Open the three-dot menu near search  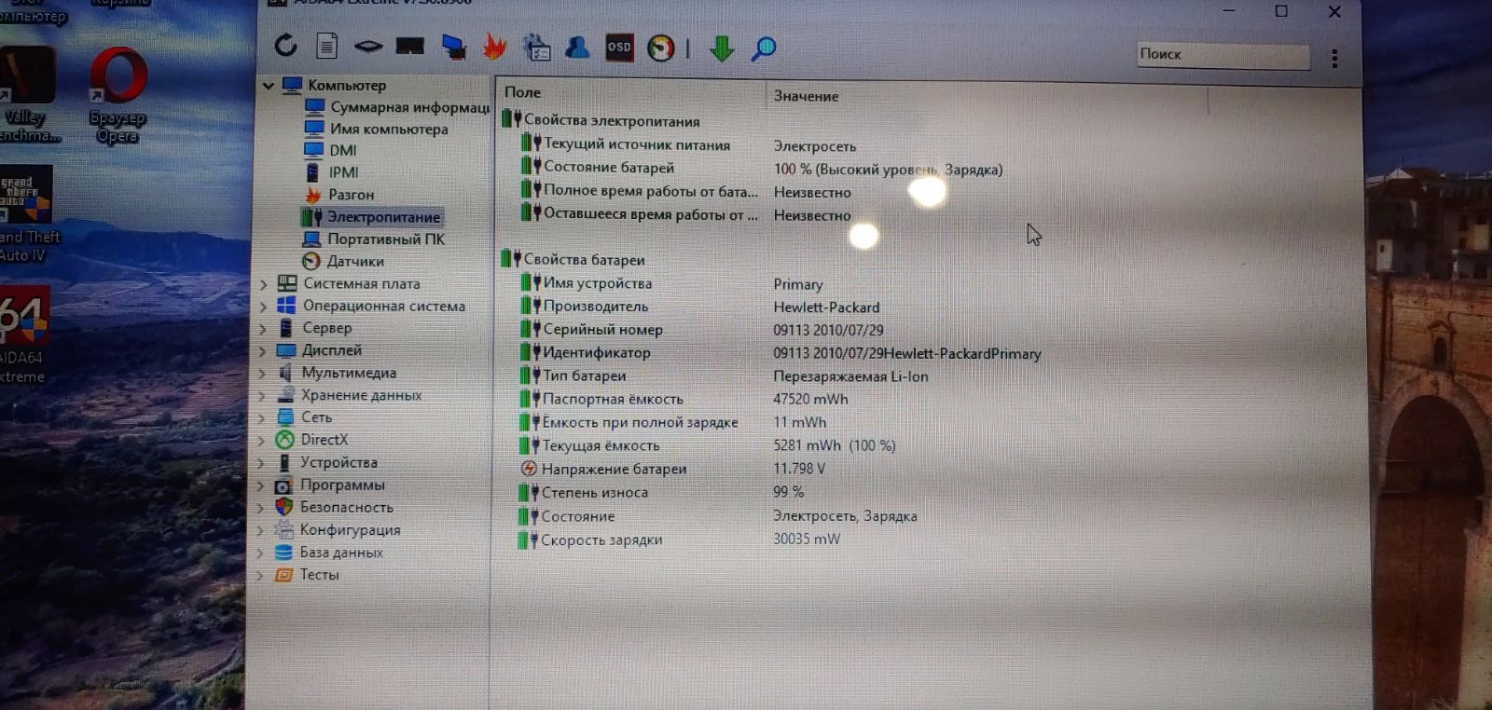[x=1334, y=58]
